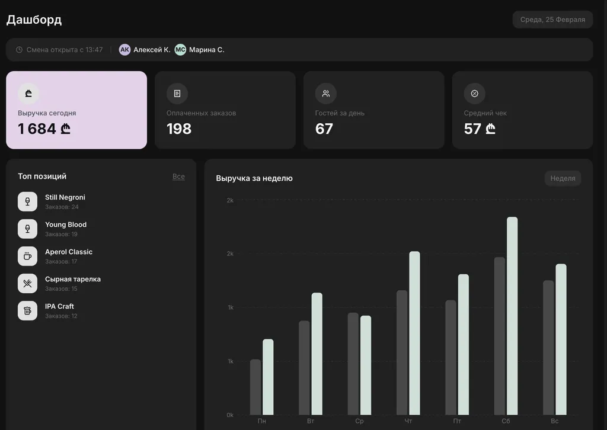Click the clock icon beside shift time
The image size is (607, 430).
click(x=20, y=50)
